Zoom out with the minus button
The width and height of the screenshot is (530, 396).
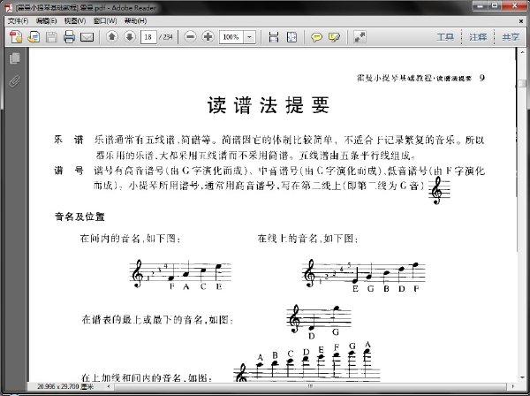[190, 36]
